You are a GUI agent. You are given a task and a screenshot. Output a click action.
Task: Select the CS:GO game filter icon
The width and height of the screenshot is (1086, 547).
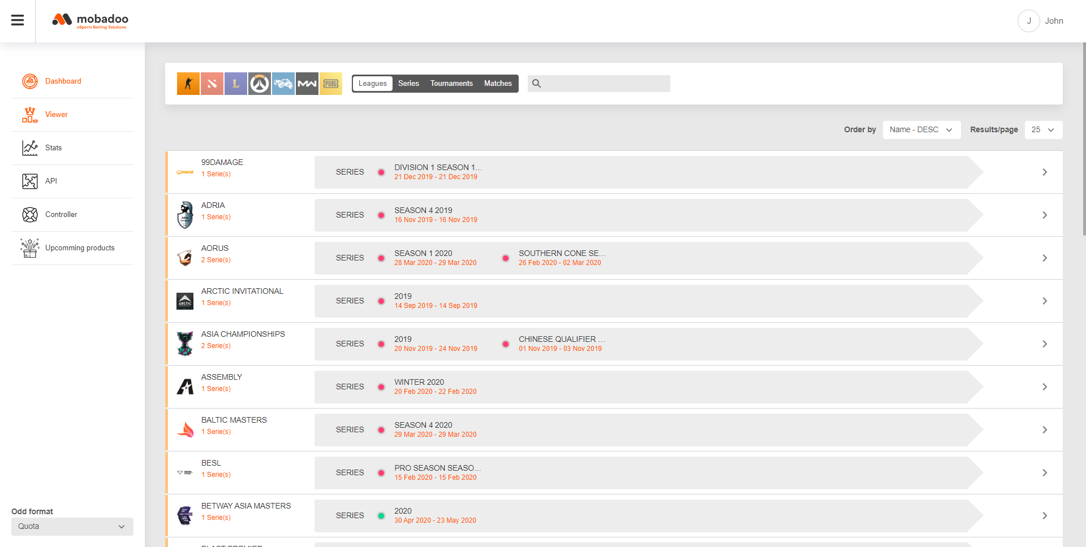[x=188, y=84]
